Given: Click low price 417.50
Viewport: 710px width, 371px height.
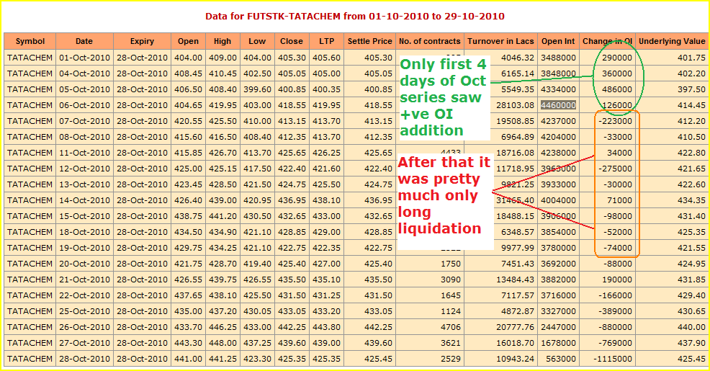Looking at the screenshot, I should point(257,169).
